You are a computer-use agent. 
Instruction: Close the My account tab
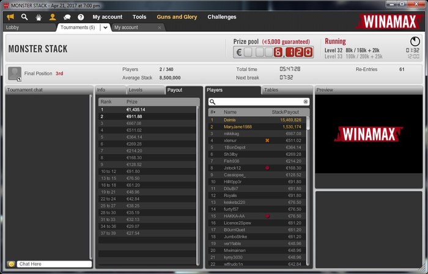pos(160,28)
